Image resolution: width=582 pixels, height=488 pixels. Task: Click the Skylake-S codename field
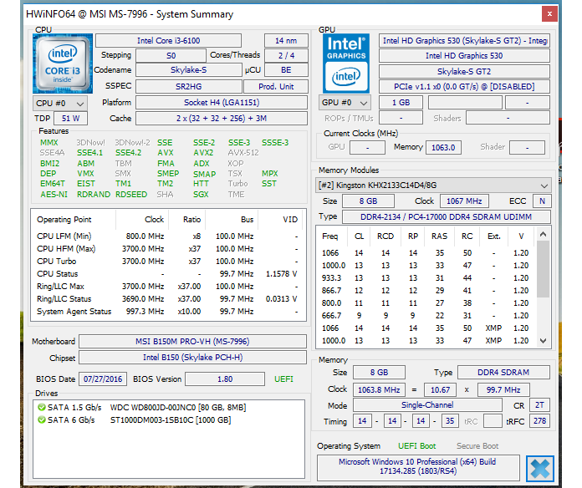tap(188, 70)
